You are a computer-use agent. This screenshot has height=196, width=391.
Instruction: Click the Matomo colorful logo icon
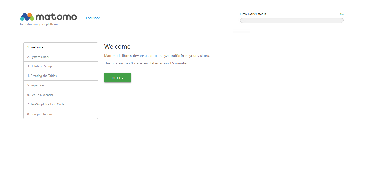point(27,17)
